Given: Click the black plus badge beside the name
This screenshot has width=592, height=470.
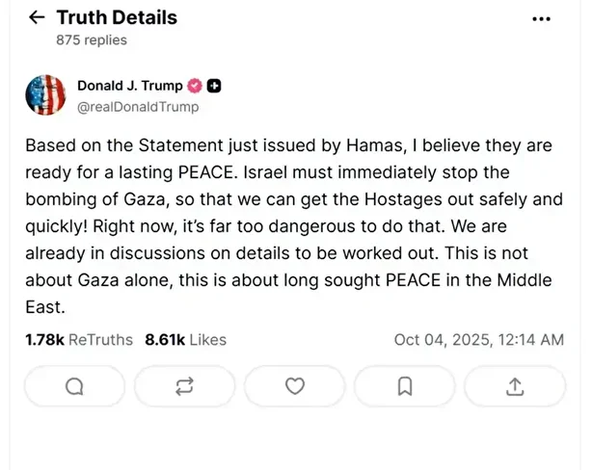Looking at the screenshot, I should point(214,87).
